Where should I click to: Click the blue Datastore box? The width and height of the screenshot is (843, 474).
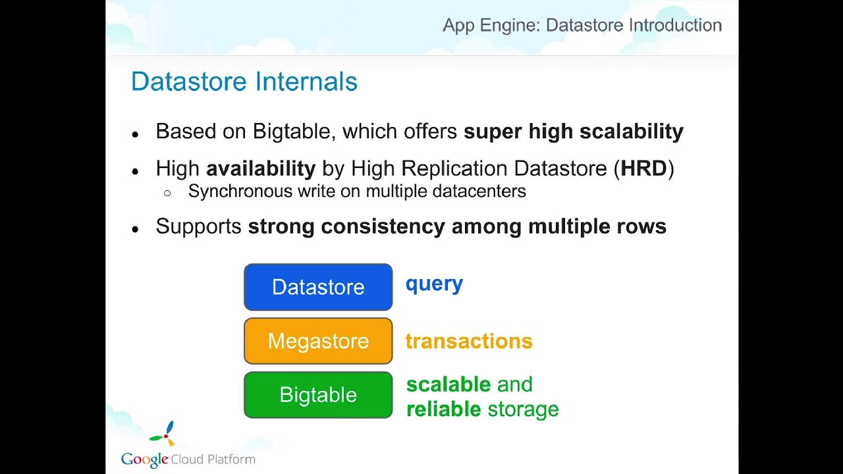tap(318, 287)
